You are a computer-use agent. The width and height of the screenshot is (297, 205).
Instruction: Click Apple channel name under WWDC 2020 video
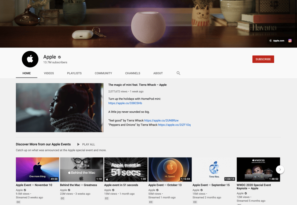(x=240, y=193)
